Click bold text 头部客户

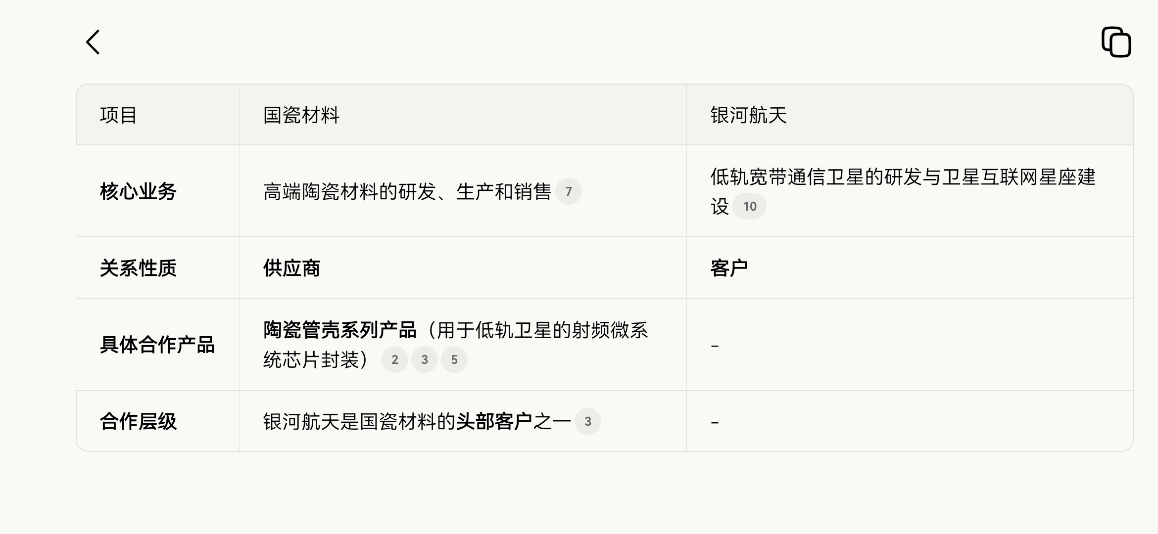click(494, 421)
